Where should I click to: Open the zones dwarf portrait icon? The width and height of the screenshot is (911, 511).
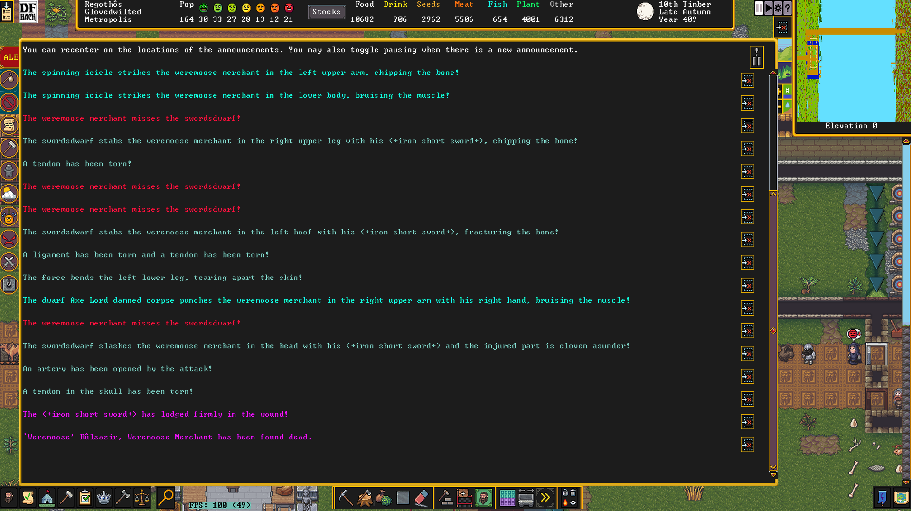[483, 498]
